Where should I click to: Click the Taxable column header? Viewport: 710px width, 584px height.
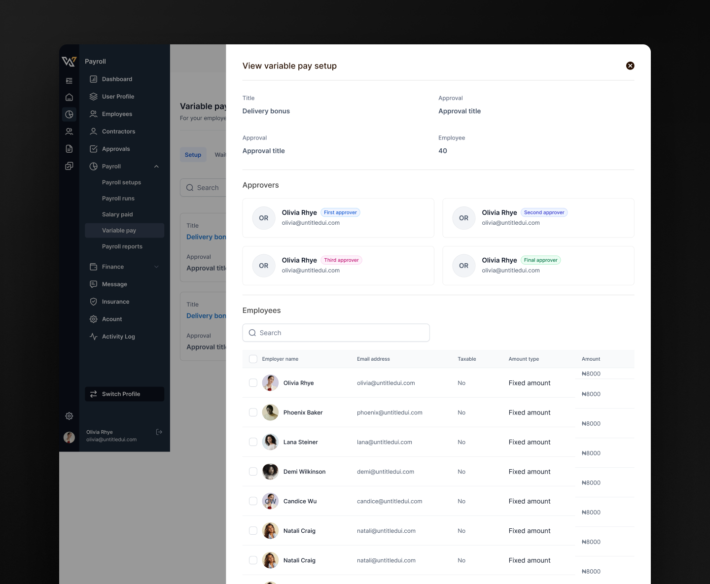(466, 359)
